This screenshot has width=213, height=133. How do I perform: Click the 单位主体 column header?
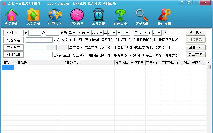pos(138,63)
